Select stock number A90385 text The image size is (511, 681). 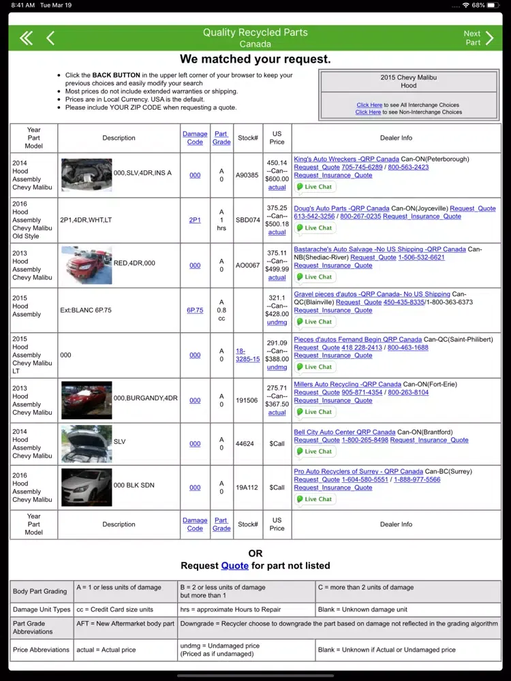[x=248, y=175]
